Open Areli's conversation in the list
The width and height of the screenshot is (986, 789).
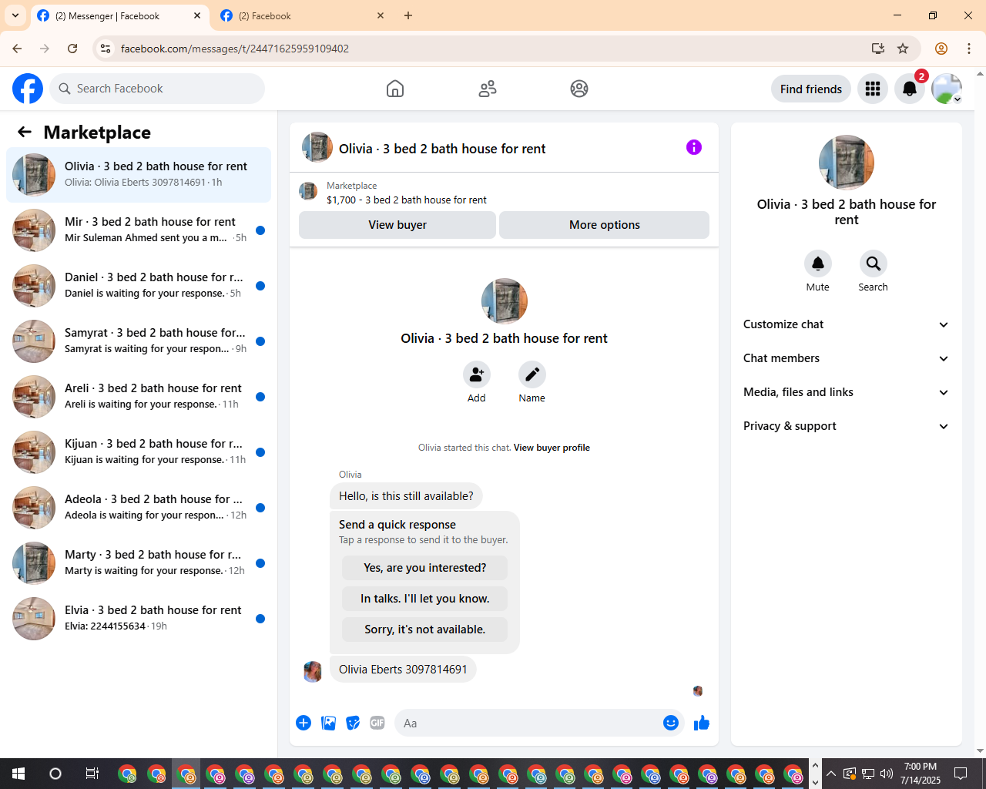click(139, 397)
